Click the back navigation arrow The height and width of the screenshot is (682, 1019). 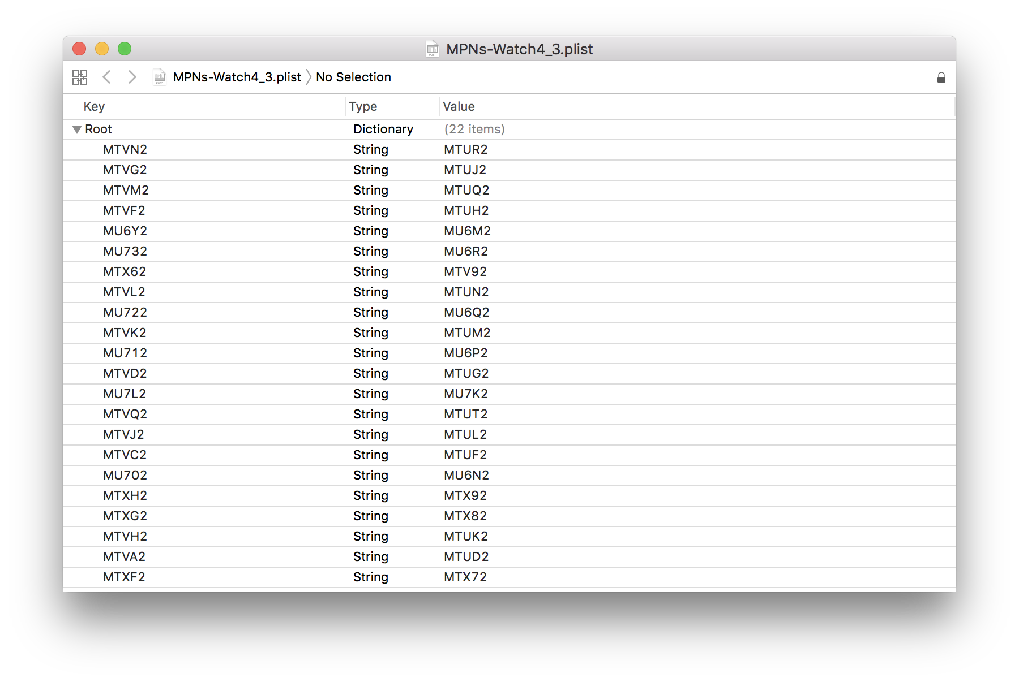click(106, 77)
